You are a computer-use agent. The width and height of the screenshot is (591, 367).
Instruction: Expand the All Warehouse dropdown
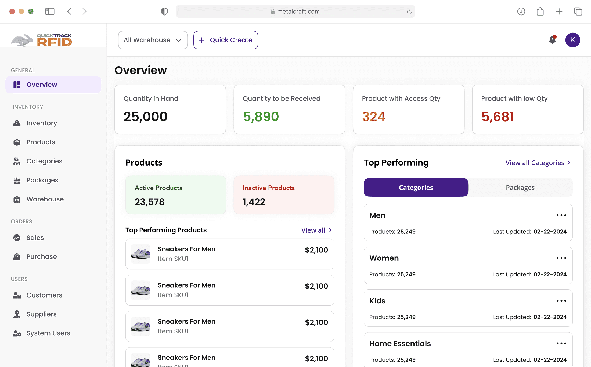[x=153, y=40]
